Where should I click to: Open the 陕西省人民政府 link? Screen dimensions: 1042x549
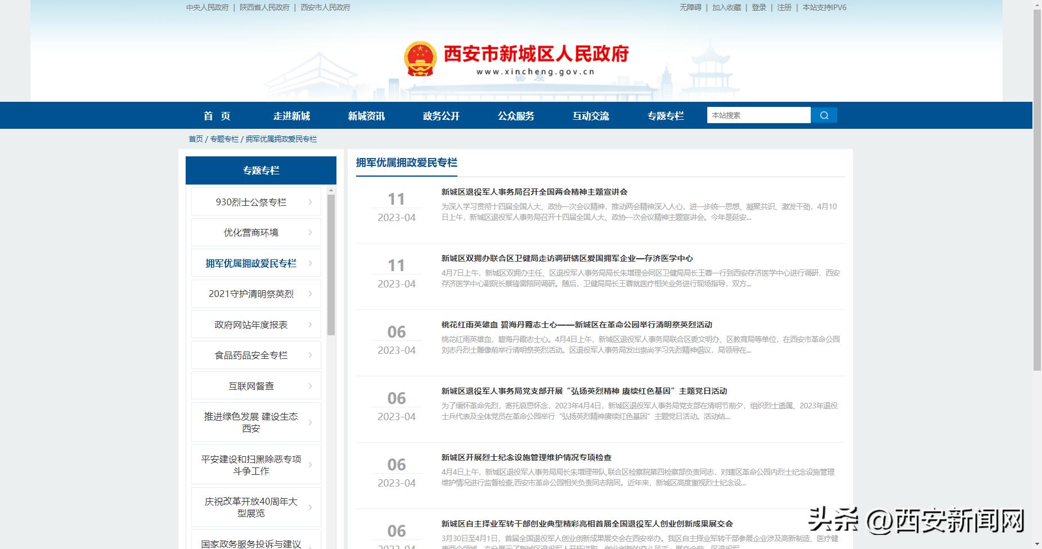265,7
